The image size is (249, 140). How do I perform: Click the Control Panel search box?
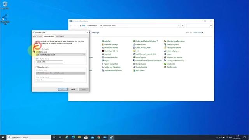click(x=200, y=26)
